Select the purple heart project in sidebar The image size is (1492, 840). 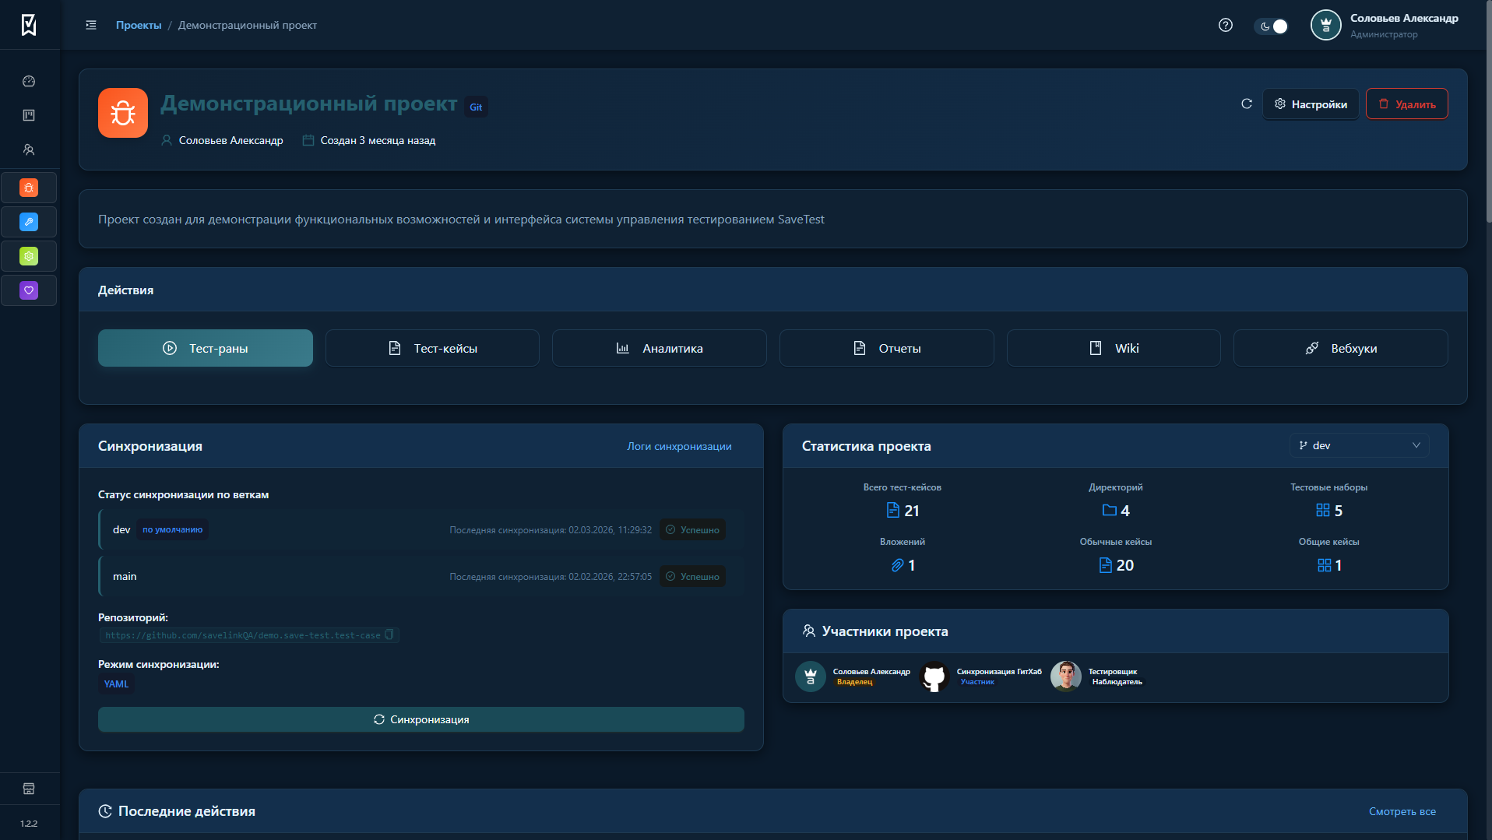click(29, 290)
